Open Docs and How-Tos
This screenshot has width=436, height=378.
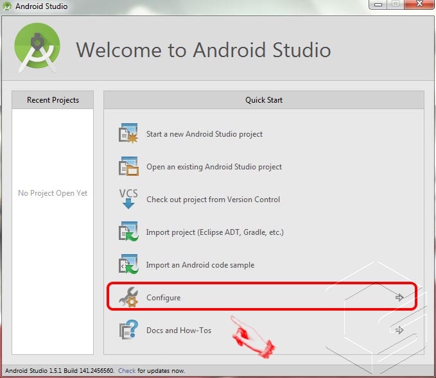[179, 331]
